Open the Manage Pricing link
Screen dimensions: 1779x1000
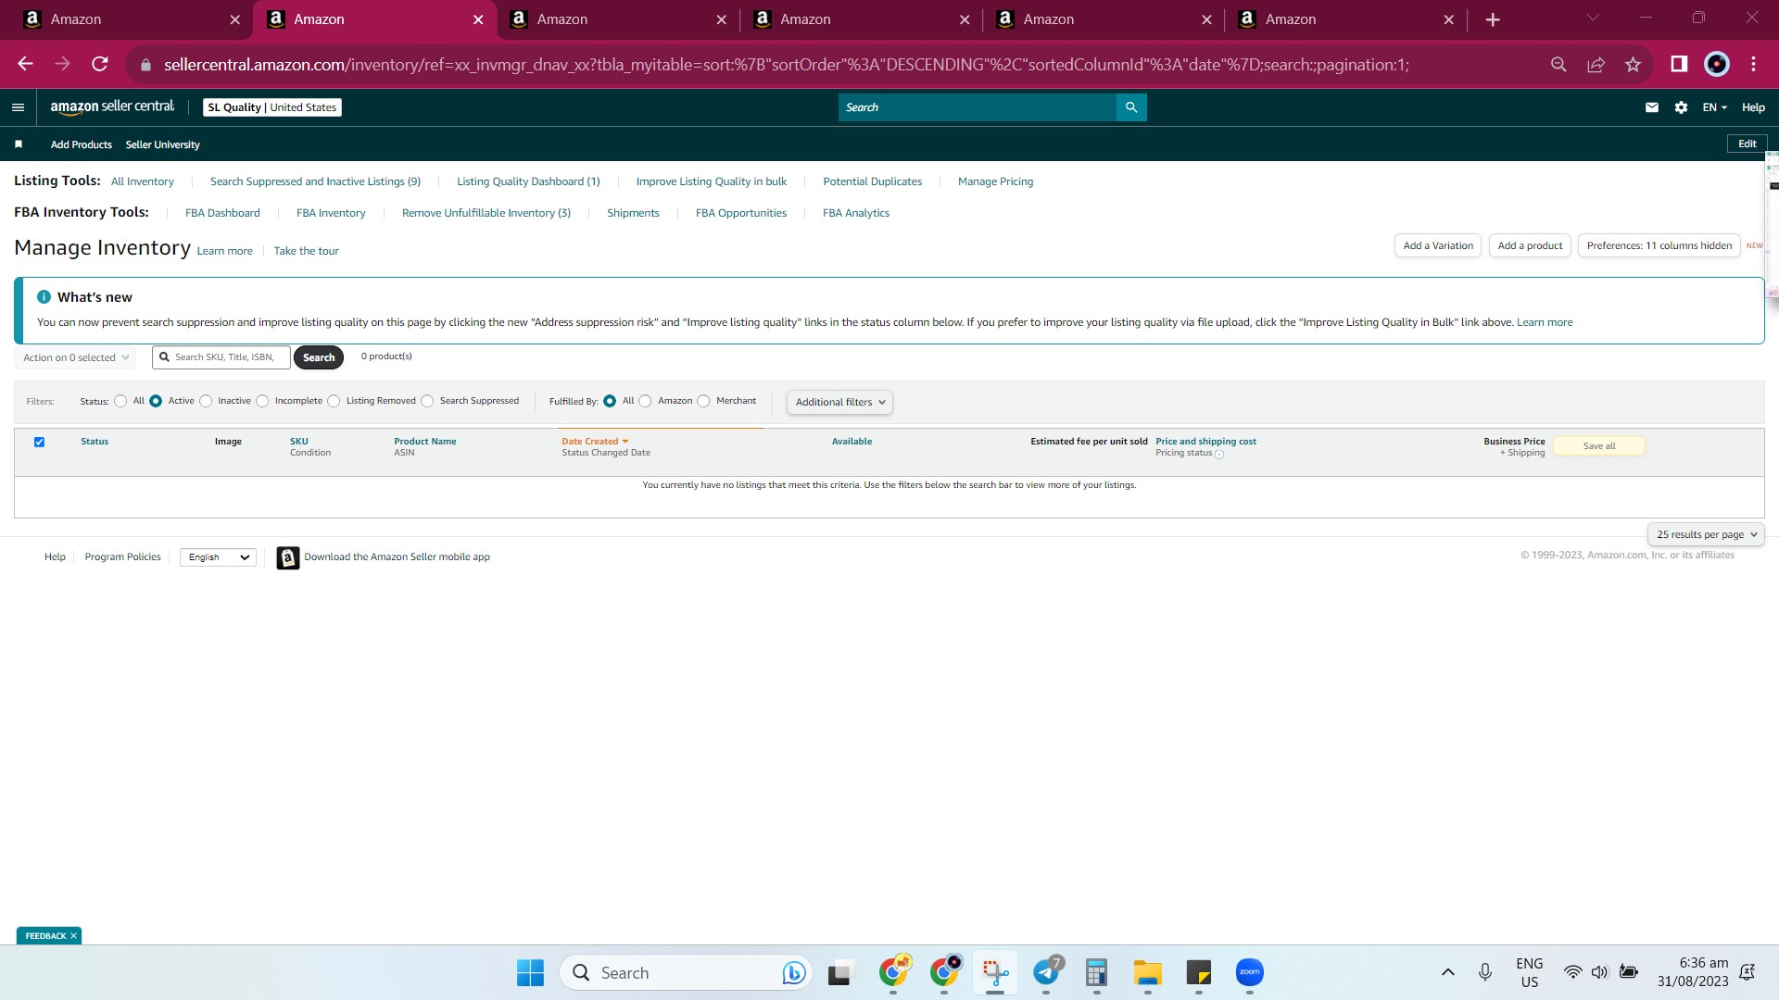[995, 181]
